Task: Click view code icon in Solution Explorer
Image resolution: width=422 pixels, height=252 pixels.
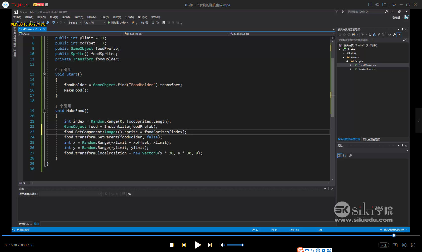Action: (390, 35)
